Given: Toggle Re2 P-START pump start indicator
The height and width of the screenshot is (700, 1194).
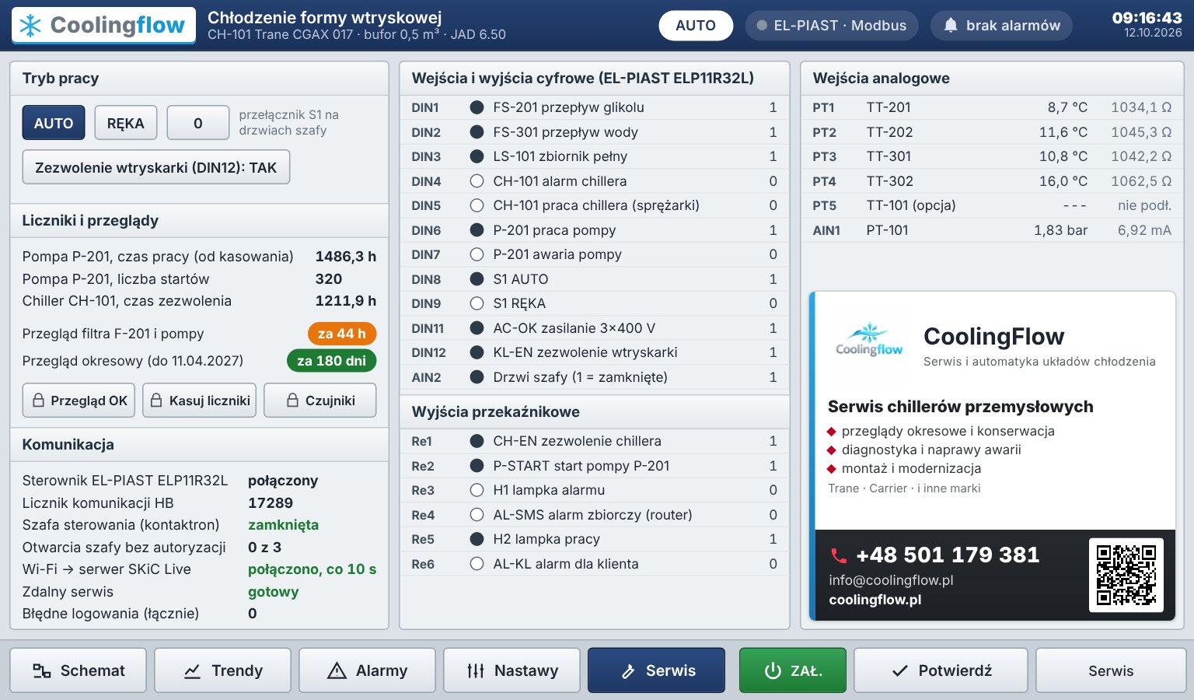Looking at the screenshot, I should (x=477, y=466).
